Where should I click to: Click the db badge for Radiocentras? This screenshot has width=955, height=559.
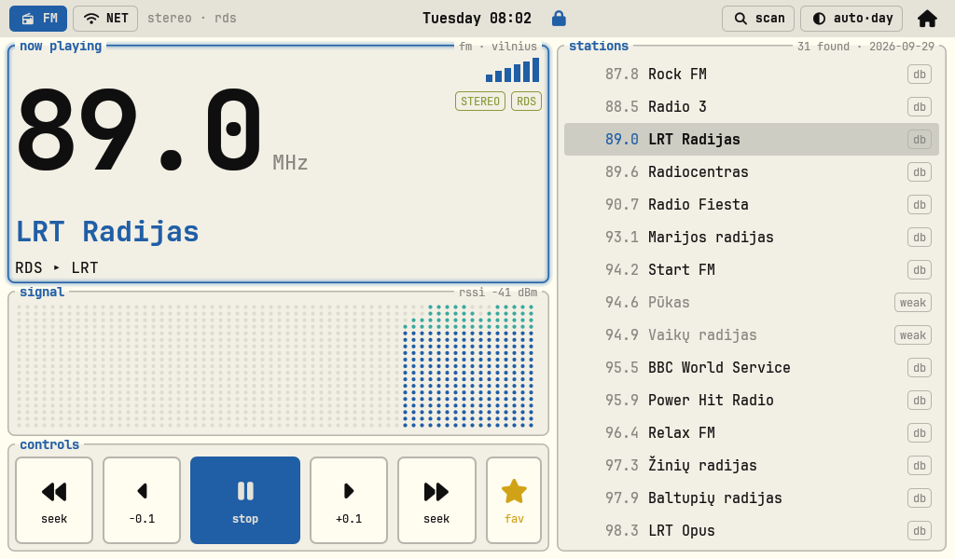click(x=919, y=172)
